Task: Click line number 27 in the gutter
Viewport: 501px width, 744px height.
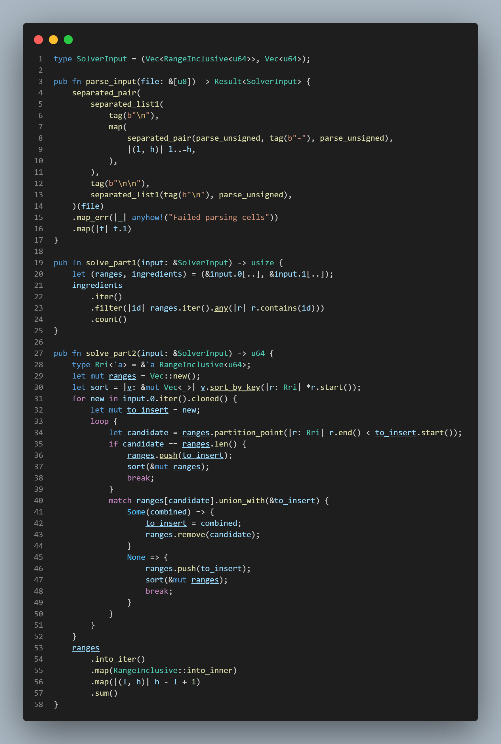Action: [38, 353]
